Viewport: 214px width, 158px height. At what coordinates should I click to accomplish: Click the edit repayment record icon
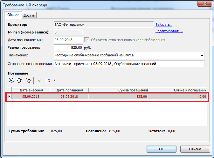click(20, 80)
